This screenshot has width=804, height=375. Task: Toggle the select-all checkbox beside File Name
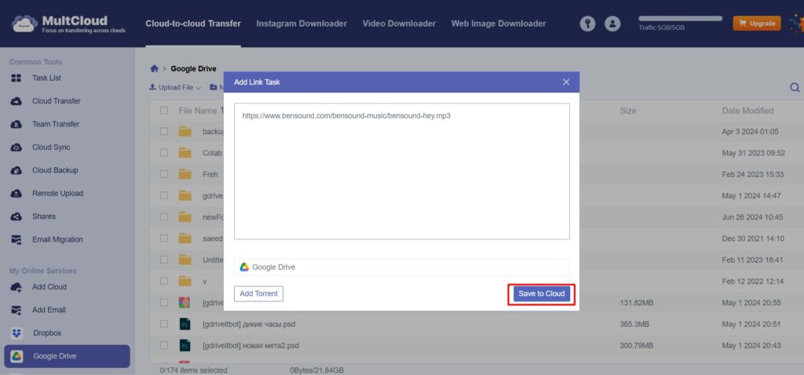pos(164,111)
